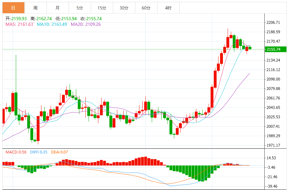Image resolution: width=289 pixels, height=190 pixels.
Task: Click the closing price 收:2155.74
Action: click(x=91, y=19)
